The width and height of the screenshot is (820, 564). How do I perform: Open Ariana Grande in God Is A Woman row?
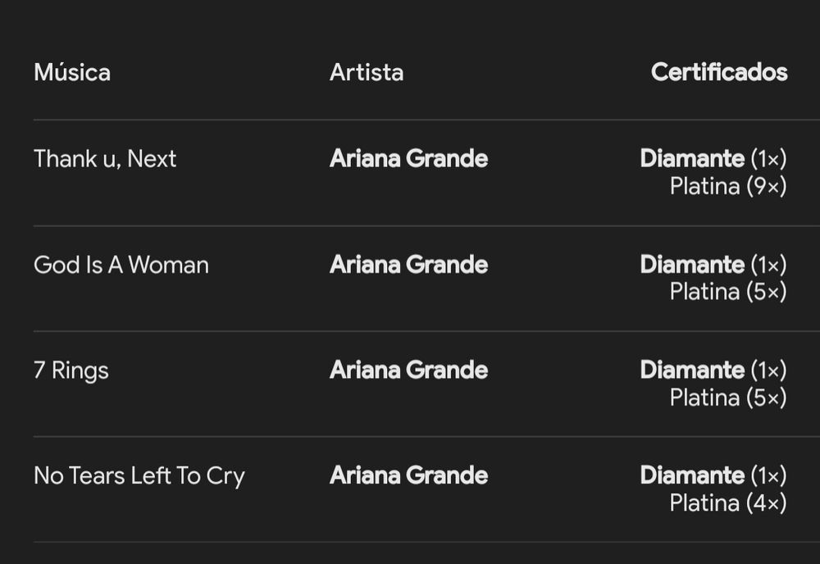[409, 265]
